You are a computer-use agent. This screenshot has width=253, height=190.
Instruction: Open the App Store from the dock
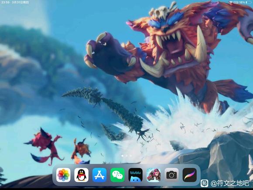pyautogui.click(x=99, y=175)
